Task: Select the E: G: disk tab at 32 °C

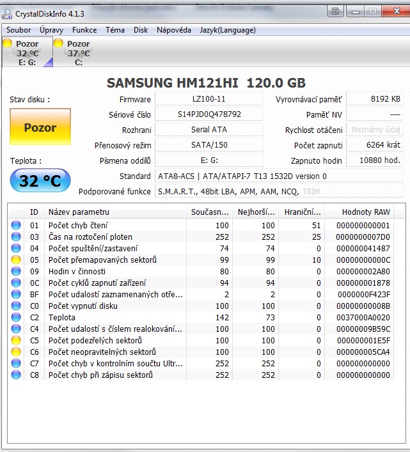Action: (28, 52)
